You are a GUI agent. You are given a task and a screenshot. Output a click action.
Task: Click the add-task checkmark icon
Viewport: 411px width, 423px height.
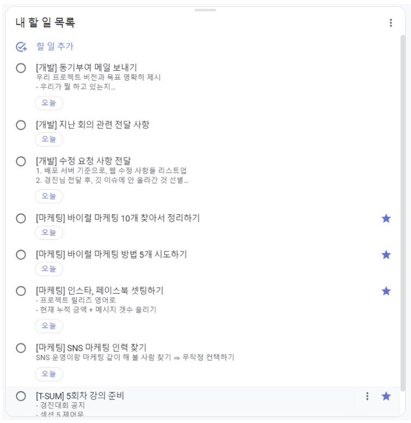pos(21,47)
